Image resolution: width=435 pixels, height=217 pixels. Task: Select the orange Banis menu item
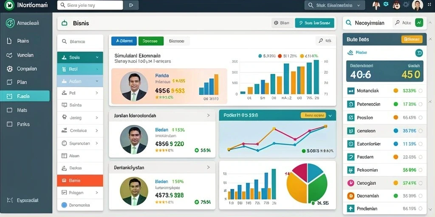coord(80,181)
